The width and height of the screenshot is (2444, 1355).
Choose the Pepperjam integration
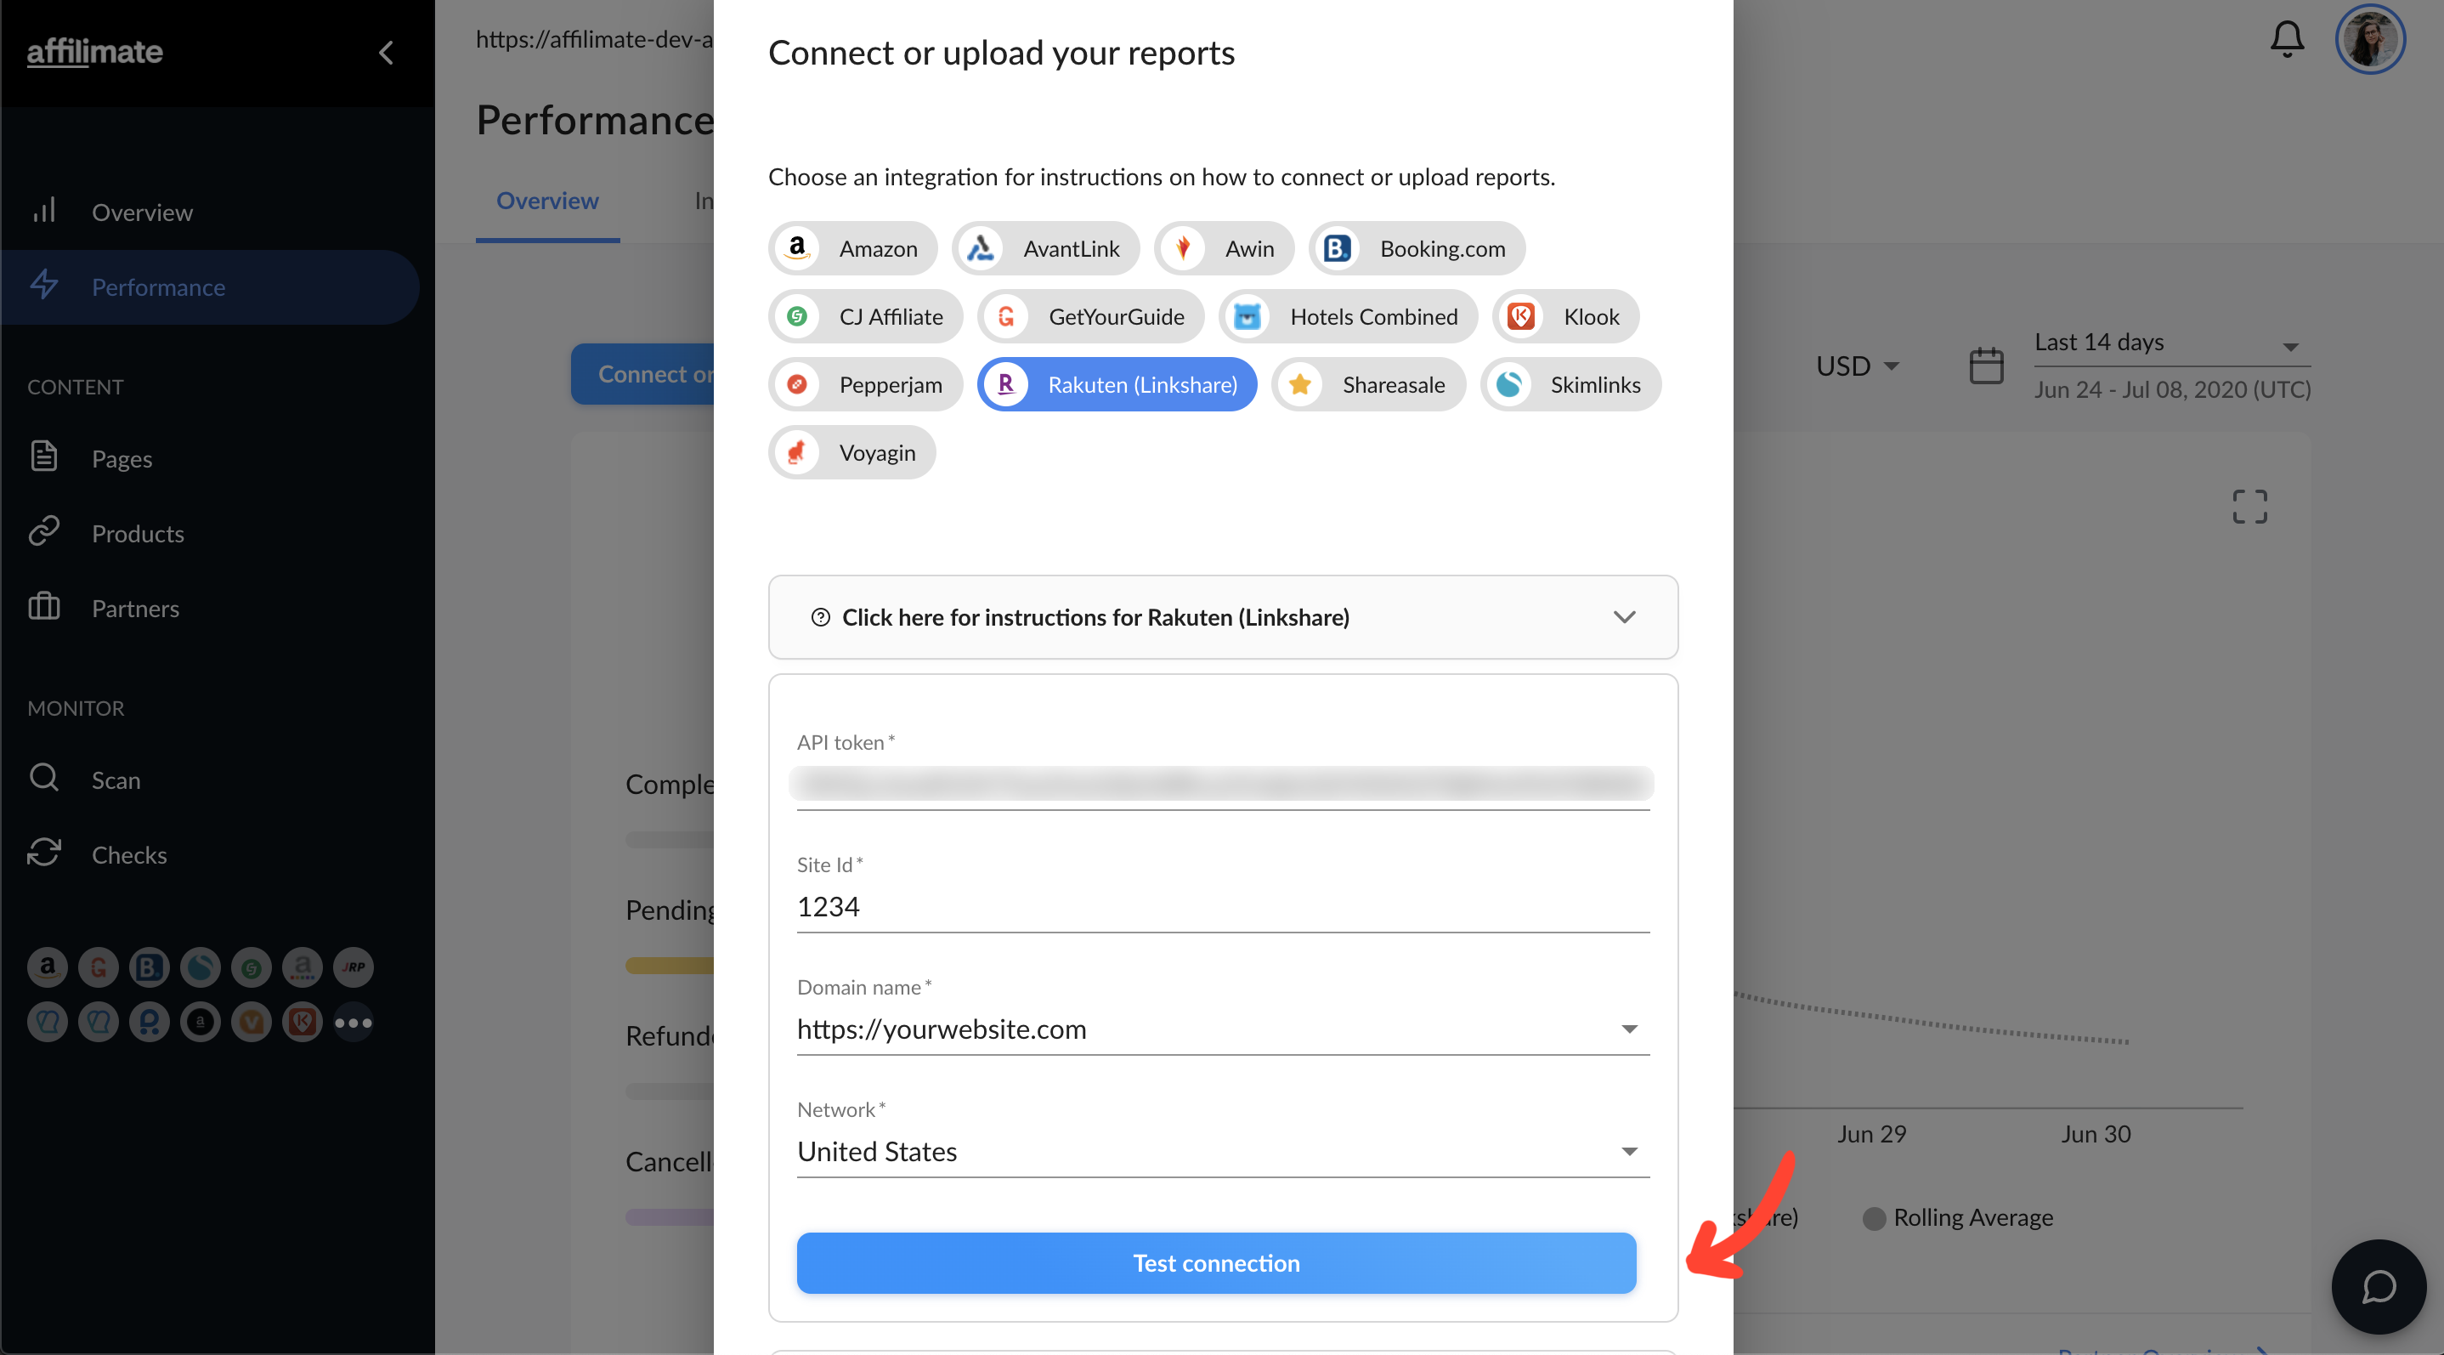865,385
